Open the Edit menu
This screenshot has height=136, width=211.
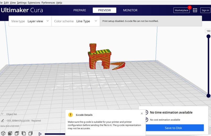(x=6, y=3)
